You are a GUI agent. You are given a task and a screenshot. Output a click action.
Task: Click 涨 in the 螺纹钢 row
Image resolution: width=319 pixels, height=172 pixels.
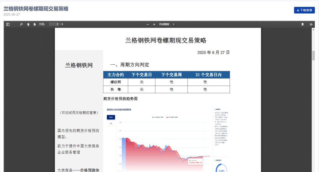click(141, 82)
